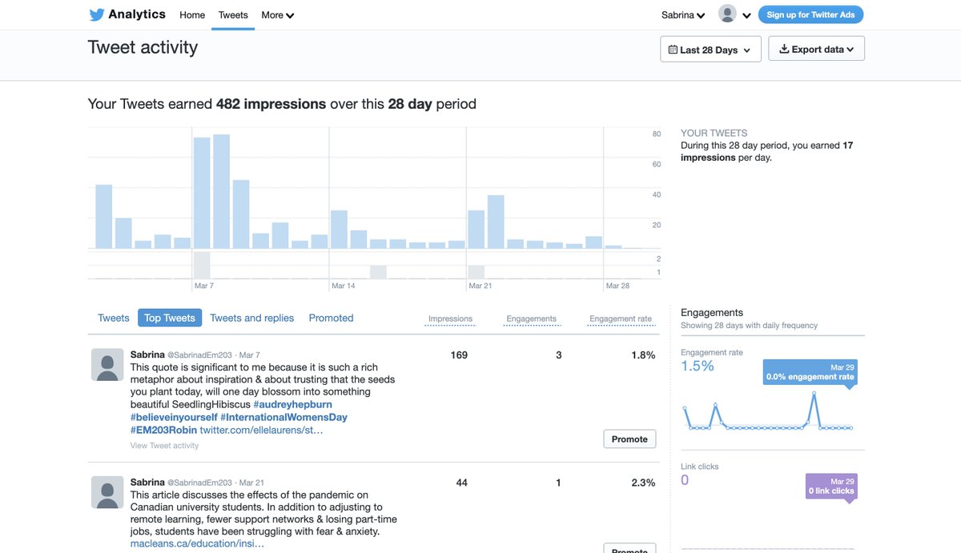The width and height of the screenshot is (961, 553).
Task: Click the Mar 29 link clicks tooltip
Action: pos(831,486)
